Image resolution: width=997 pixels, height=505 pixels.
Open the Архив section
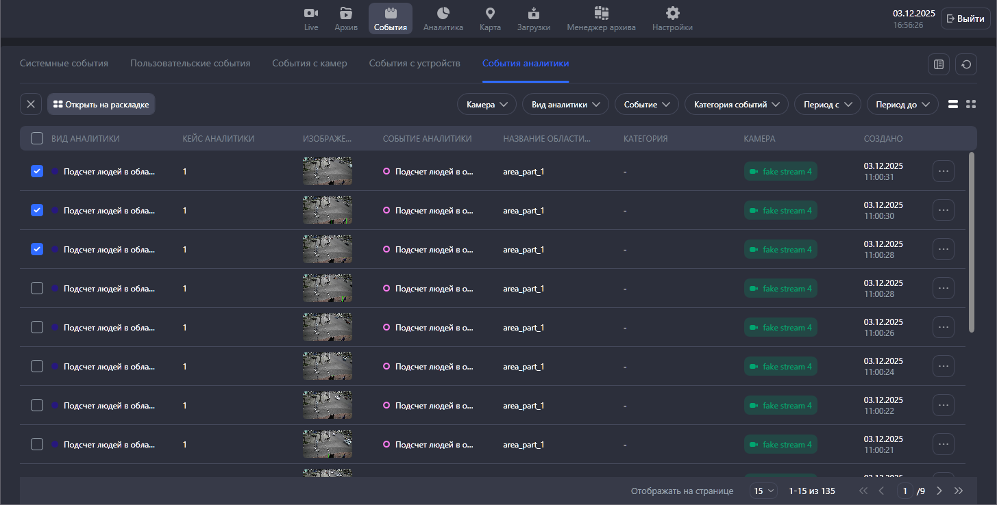click(x=346, y=18)
